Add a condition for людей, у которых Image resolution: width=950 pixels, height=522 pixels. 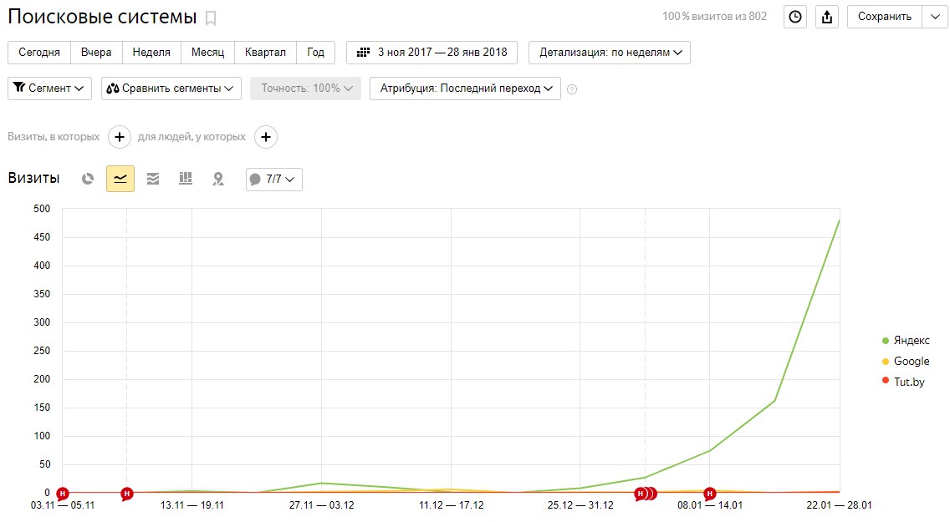265,137
